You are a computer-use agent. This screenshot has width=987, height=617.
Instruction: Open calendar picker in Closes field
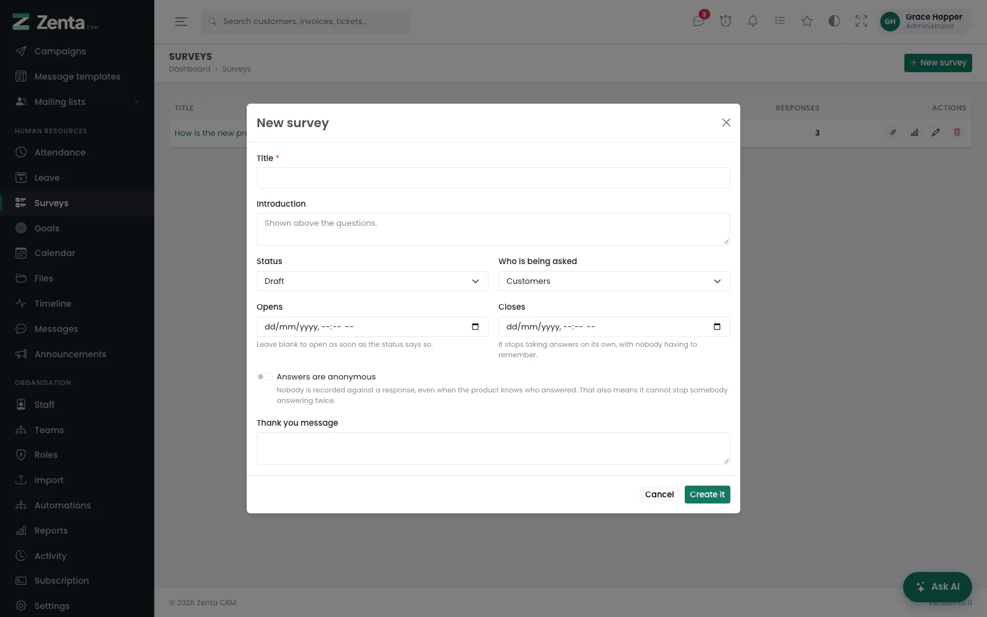(717, 326)
